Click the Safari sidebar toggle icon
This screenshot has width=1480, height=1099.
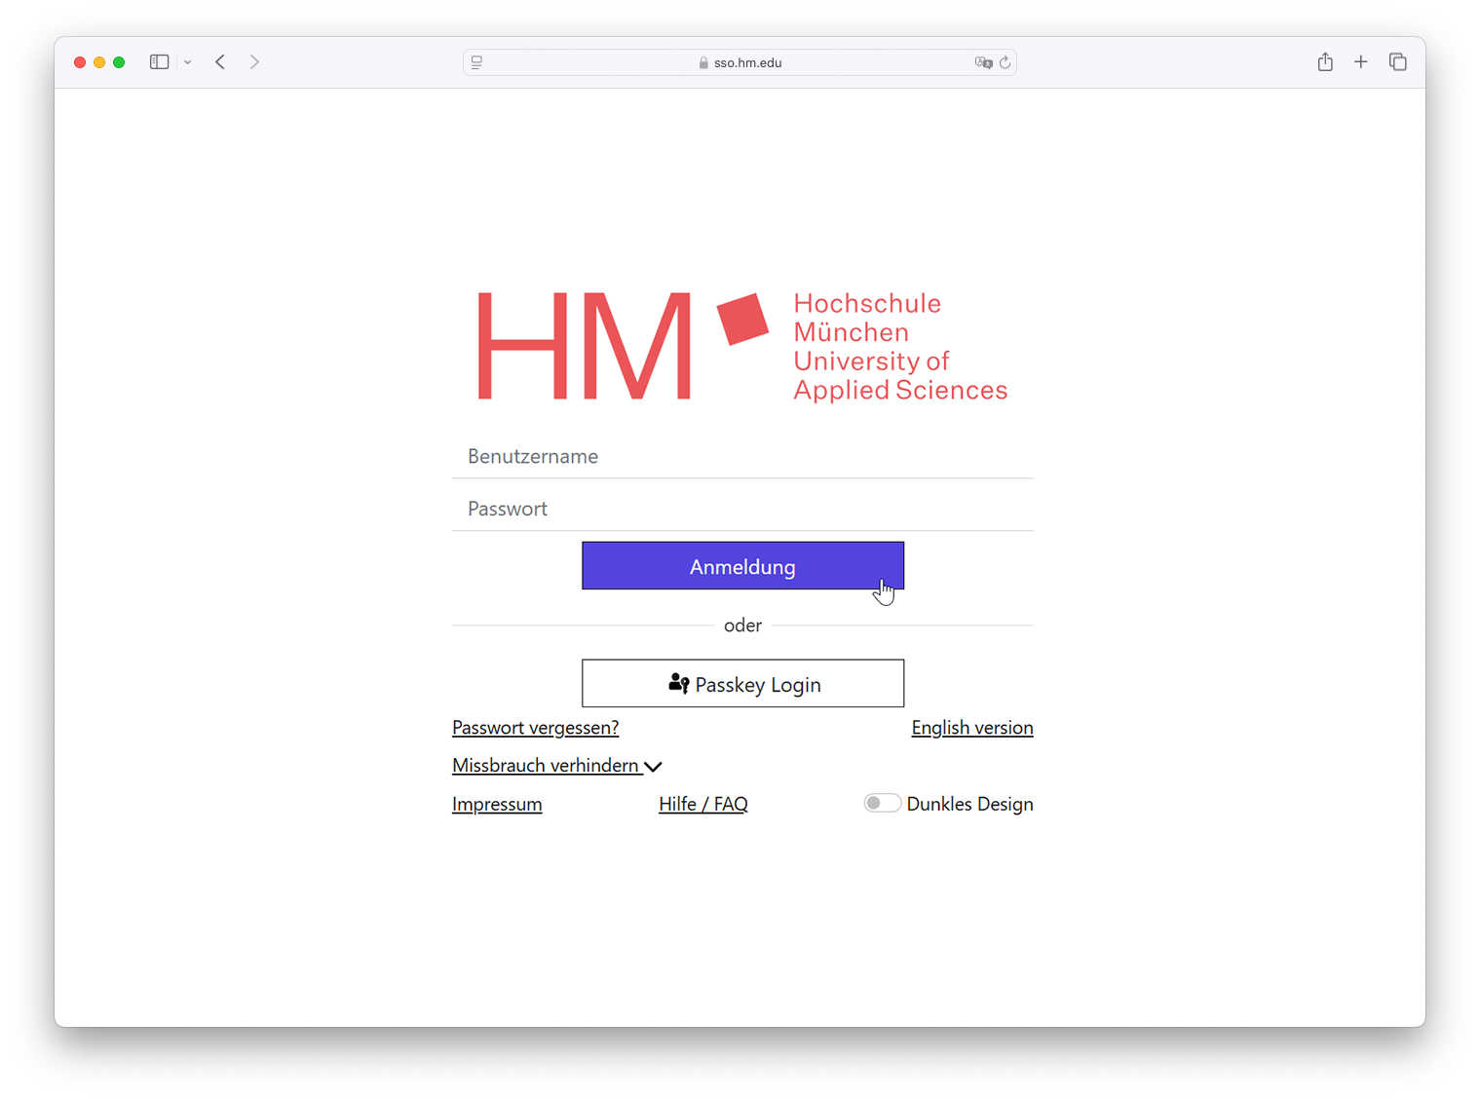[160, 62]
